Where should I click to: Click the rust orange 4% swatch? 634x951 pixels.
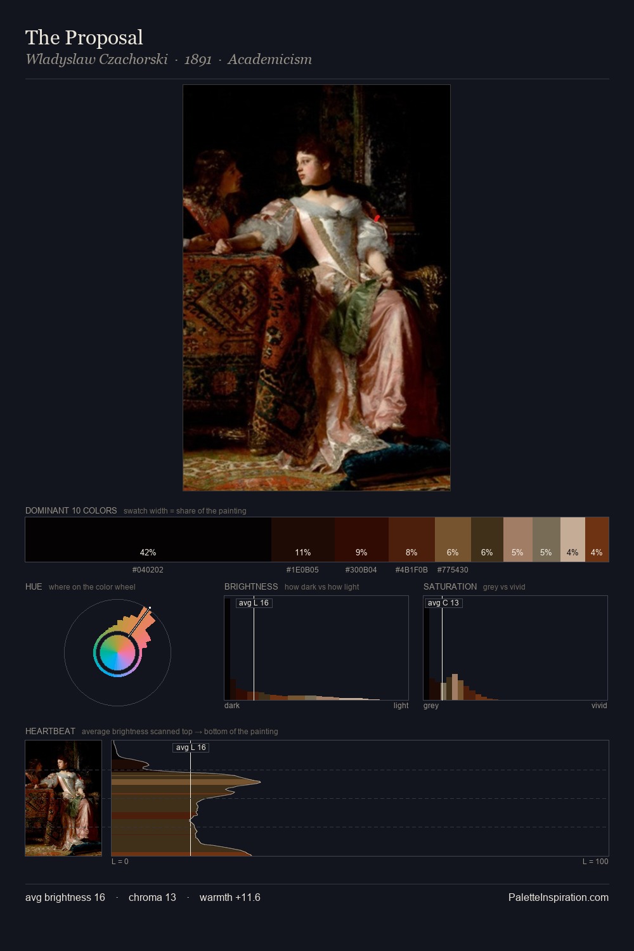(597, 540)
